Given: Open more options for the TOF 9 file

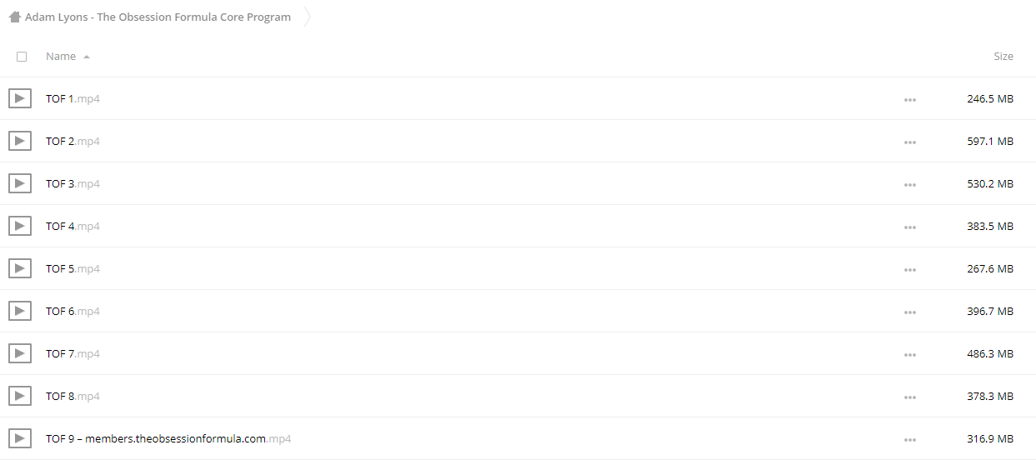Looking at the screenshot, I should pyautogui.click(x=909, y=440).
